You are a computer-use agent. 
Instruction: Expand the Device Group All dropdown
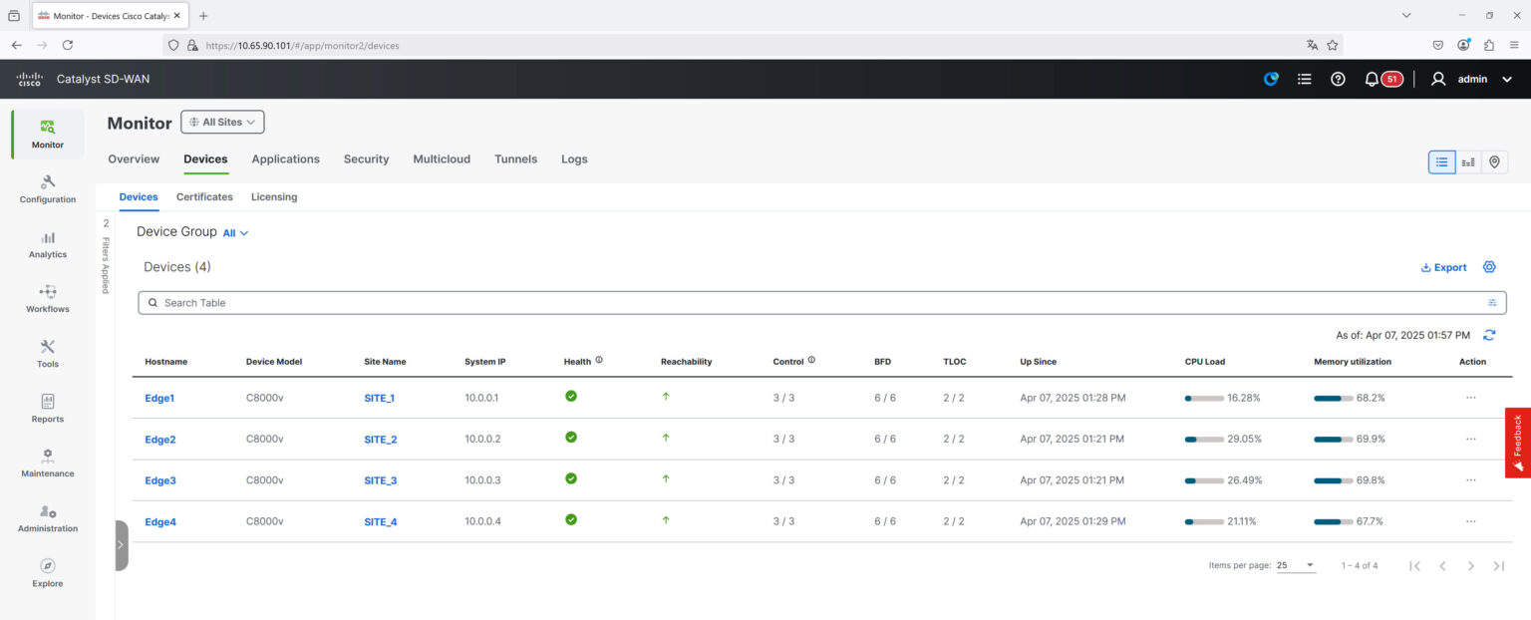click(x=235, y=232)
